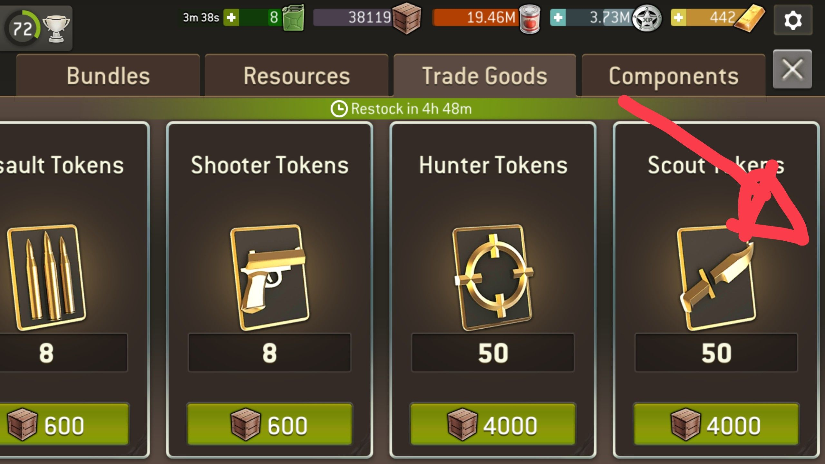
Task: Click the level 72 progress ring
Action: pyautogui.click(x=23, y=28)
